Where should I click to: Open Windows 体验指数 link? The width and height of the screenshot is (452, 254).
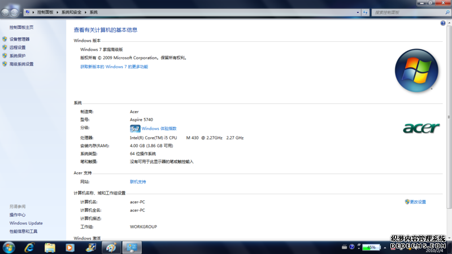159,129
